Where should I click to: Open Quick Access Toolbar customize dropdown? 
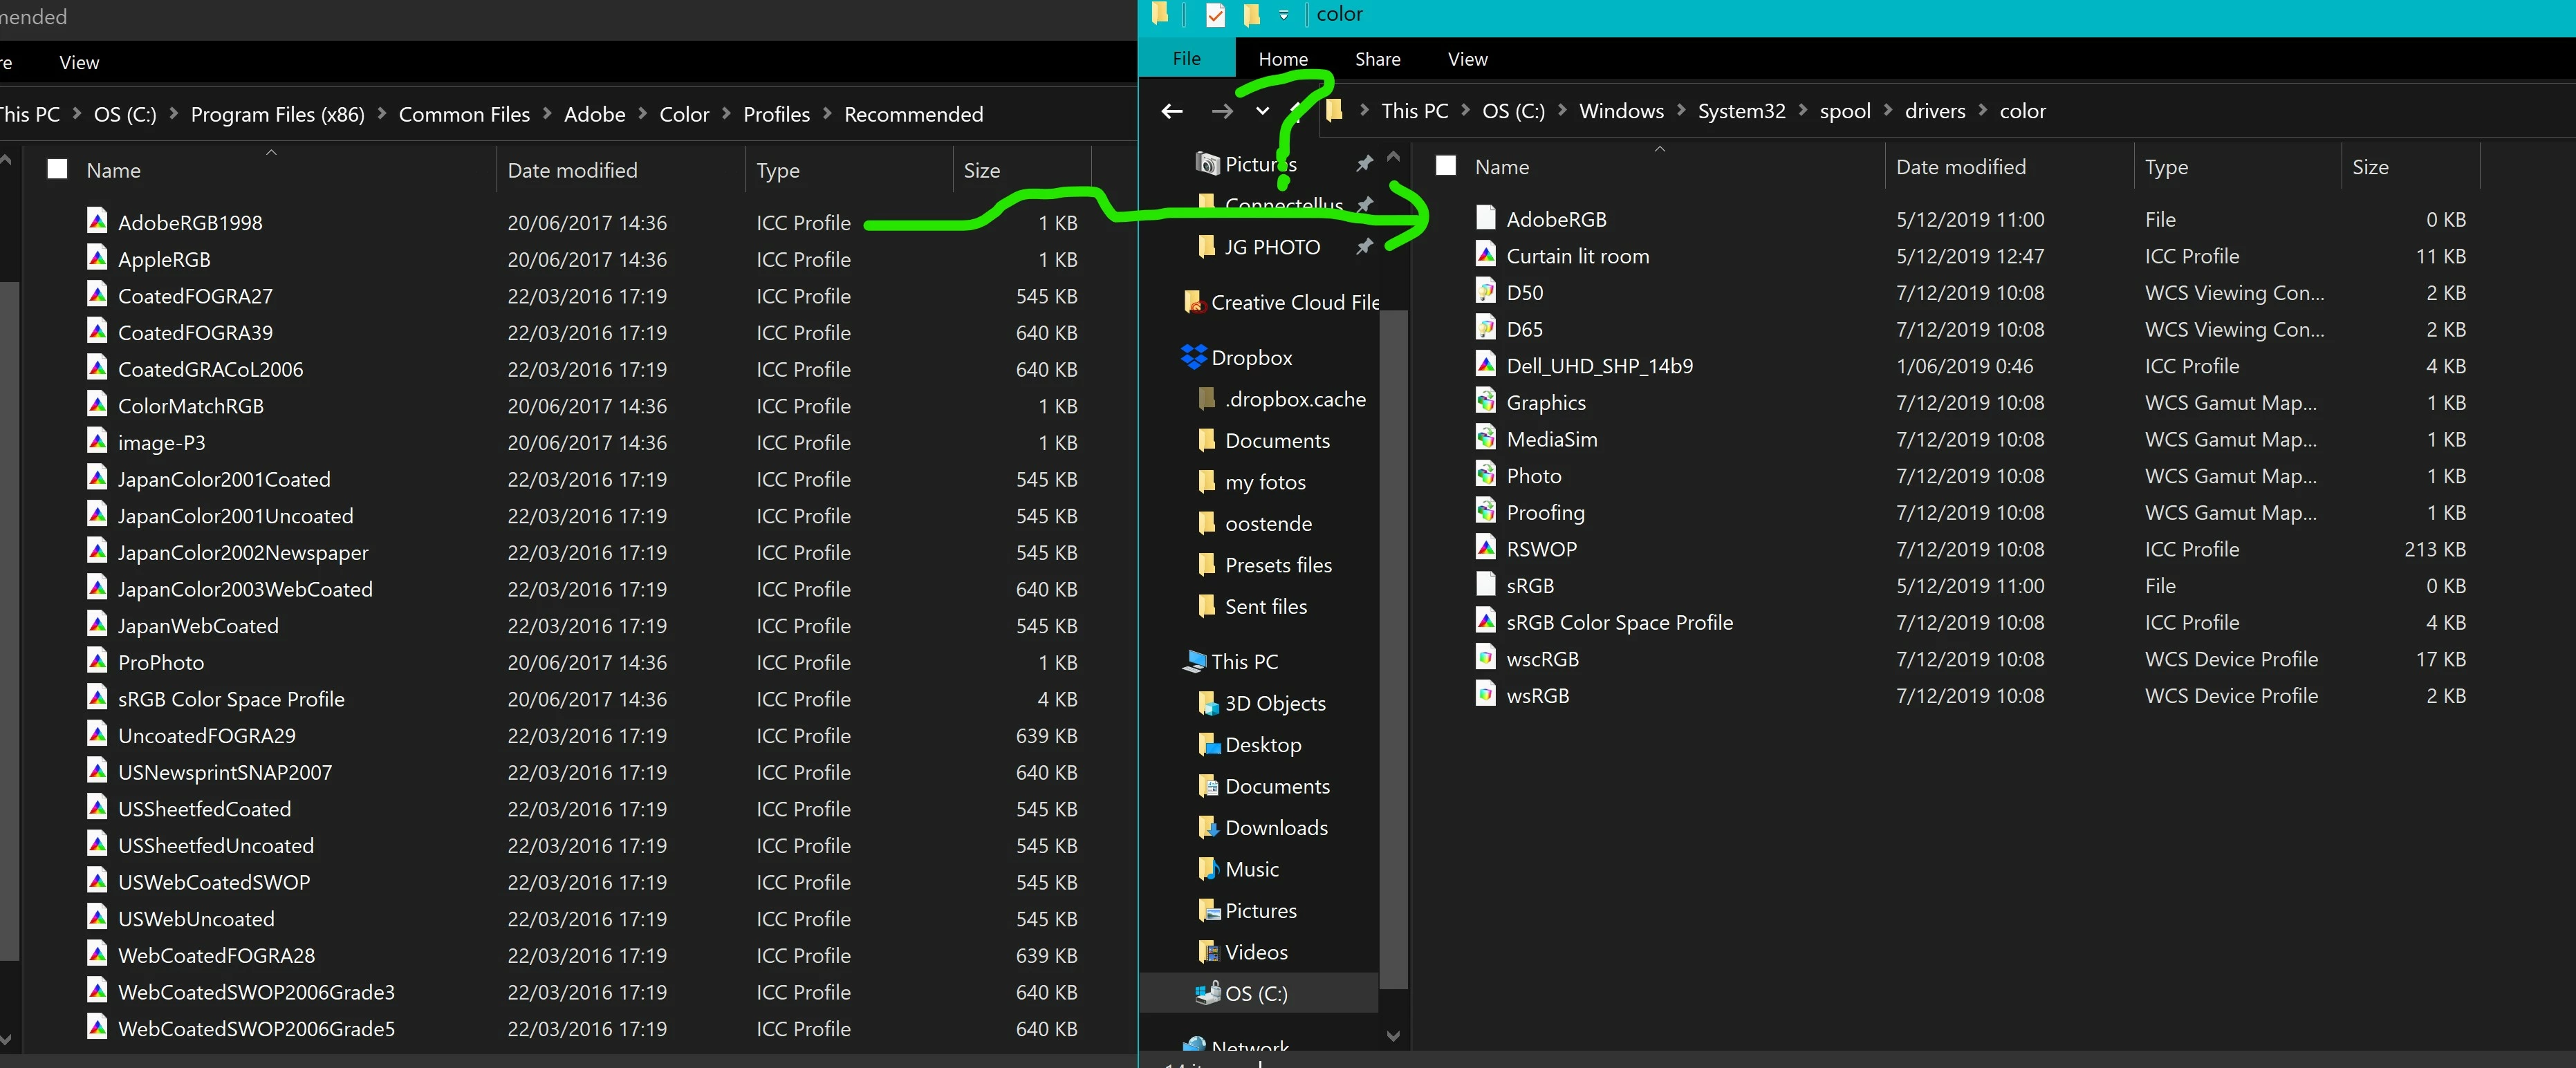point(1284,15)
